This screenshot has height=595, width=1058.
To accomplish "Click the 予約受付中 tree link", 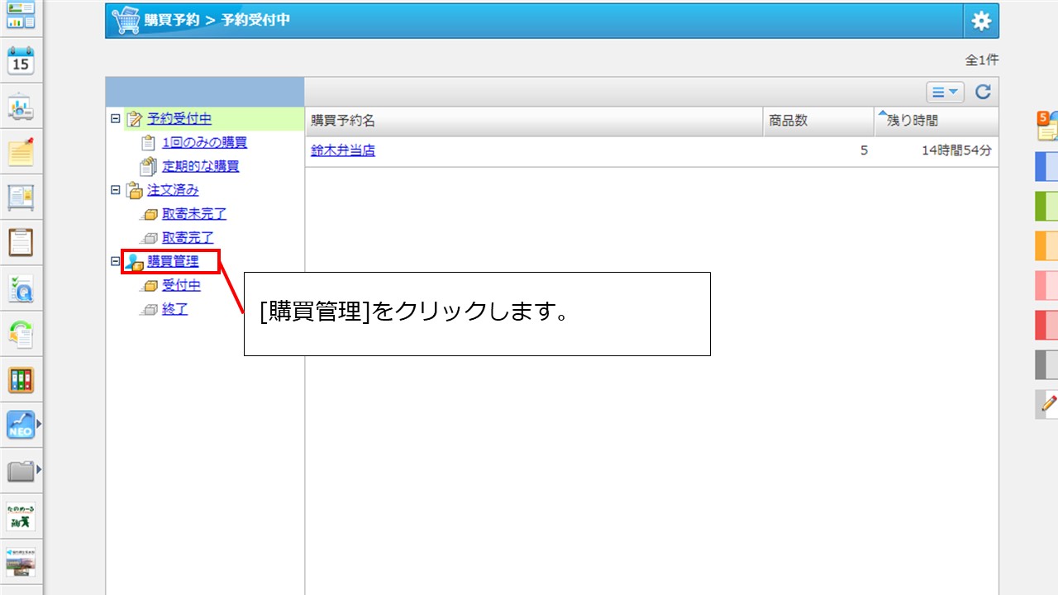I will point(179,119).
